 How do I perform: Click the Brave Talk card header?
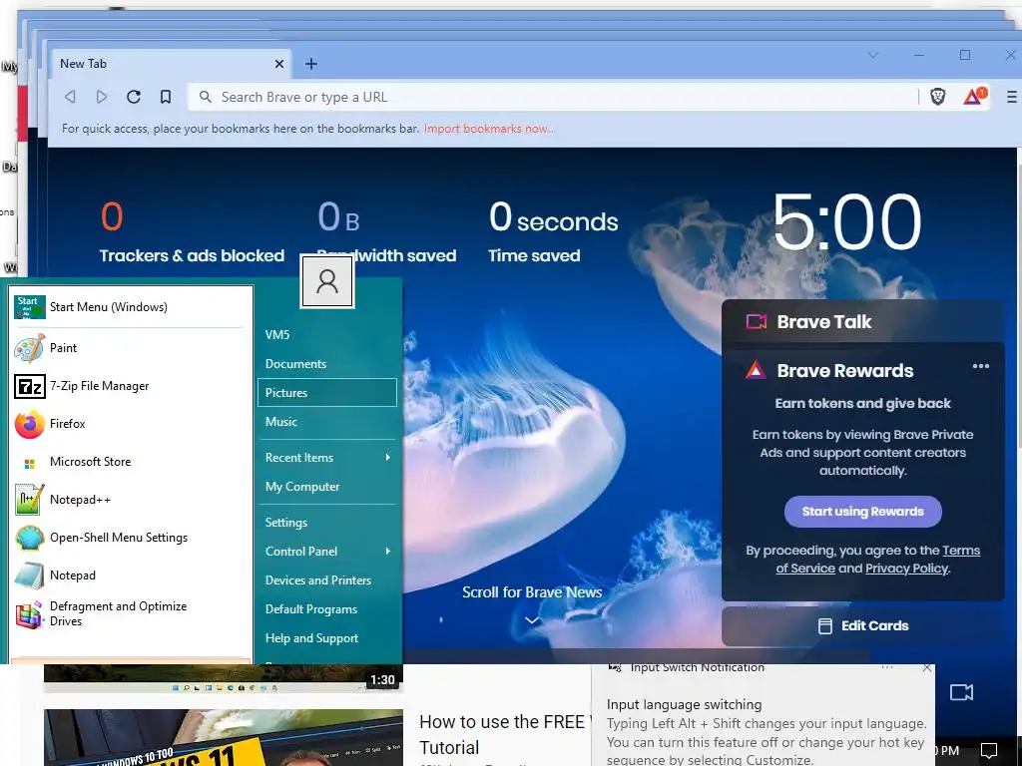click(x=863, y=322)
